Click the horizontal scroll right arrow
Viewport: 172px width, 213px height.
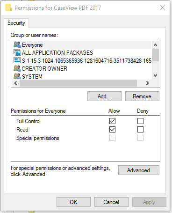(148, 83)
